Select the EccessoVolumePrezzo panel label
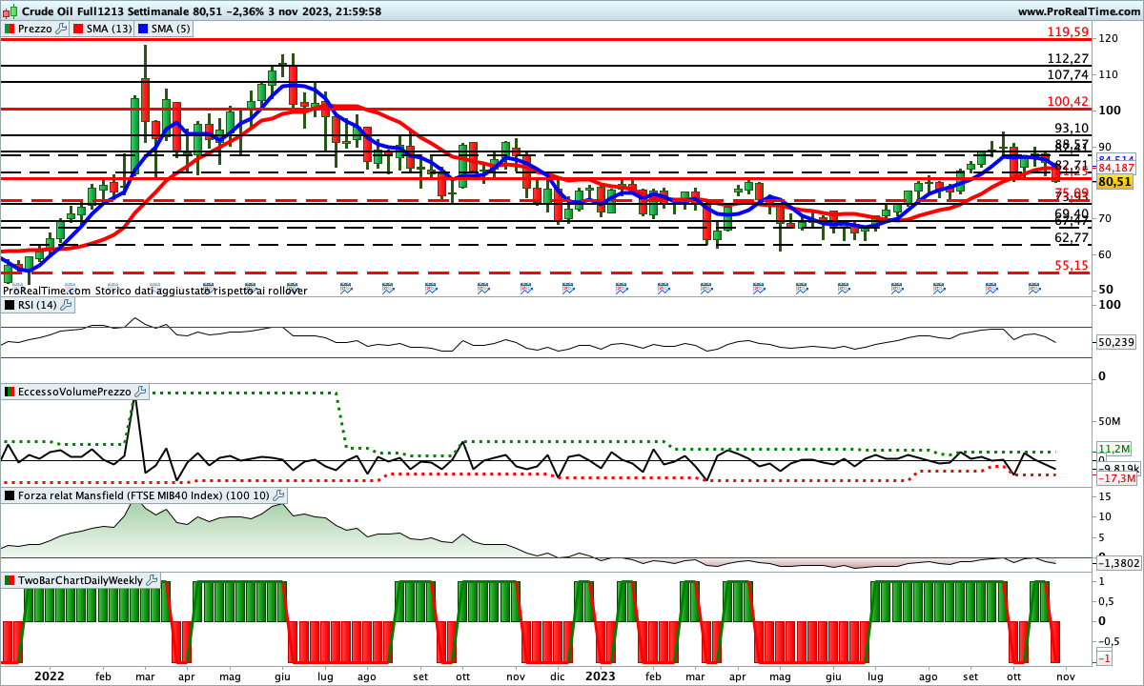 (74, 392)
